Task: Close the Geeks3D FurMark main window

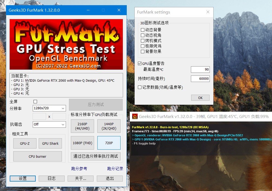Action: (119, 10)
